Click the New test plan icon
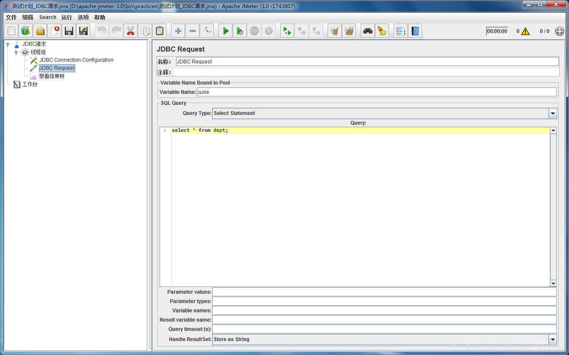This screenshot has height=355, width=569. coord(12,31)
